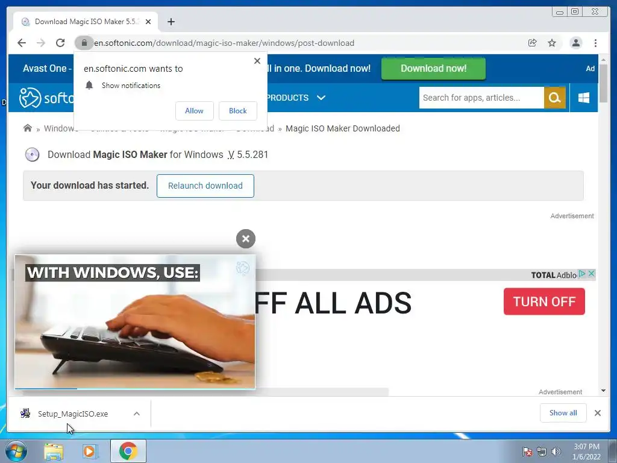Bookmark this page with the star
The image size is (617, 463).
coord(552,43)
